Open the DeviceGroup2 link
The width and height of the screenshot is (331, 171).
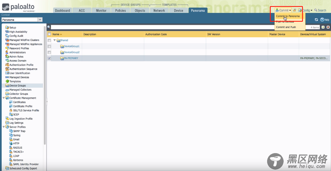72,52
